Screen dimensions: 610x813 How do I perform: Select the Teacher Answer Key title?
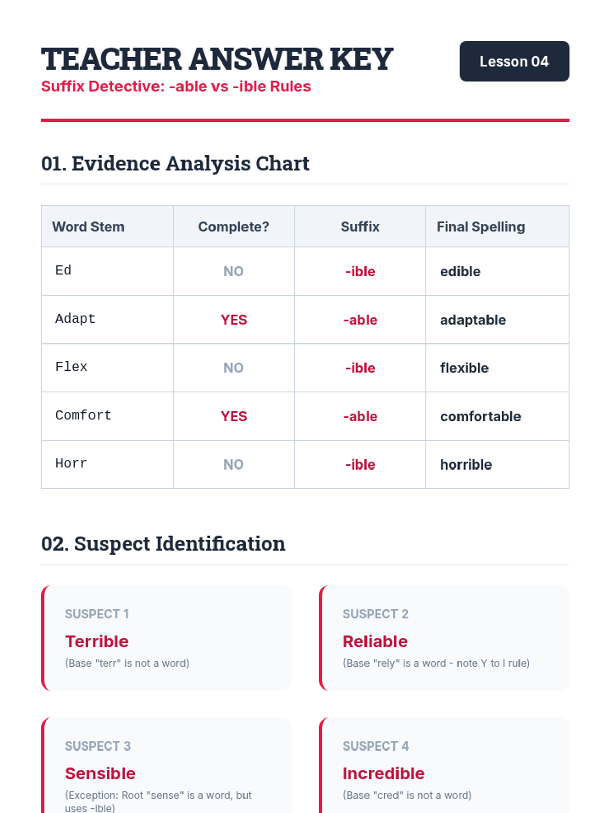pyautogui.click(x=217, y=59)
